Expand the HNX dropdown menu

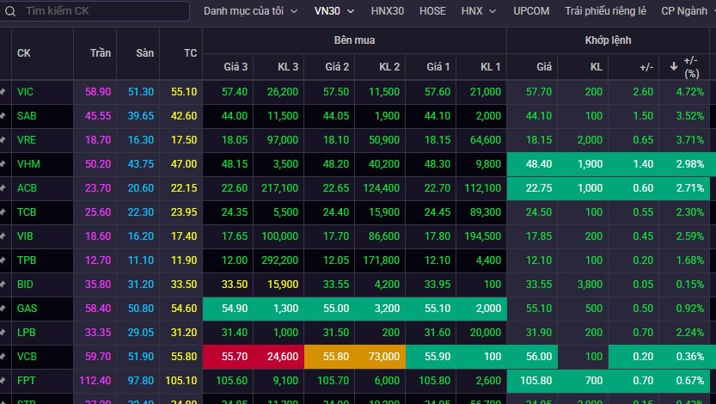pos(478,12)
